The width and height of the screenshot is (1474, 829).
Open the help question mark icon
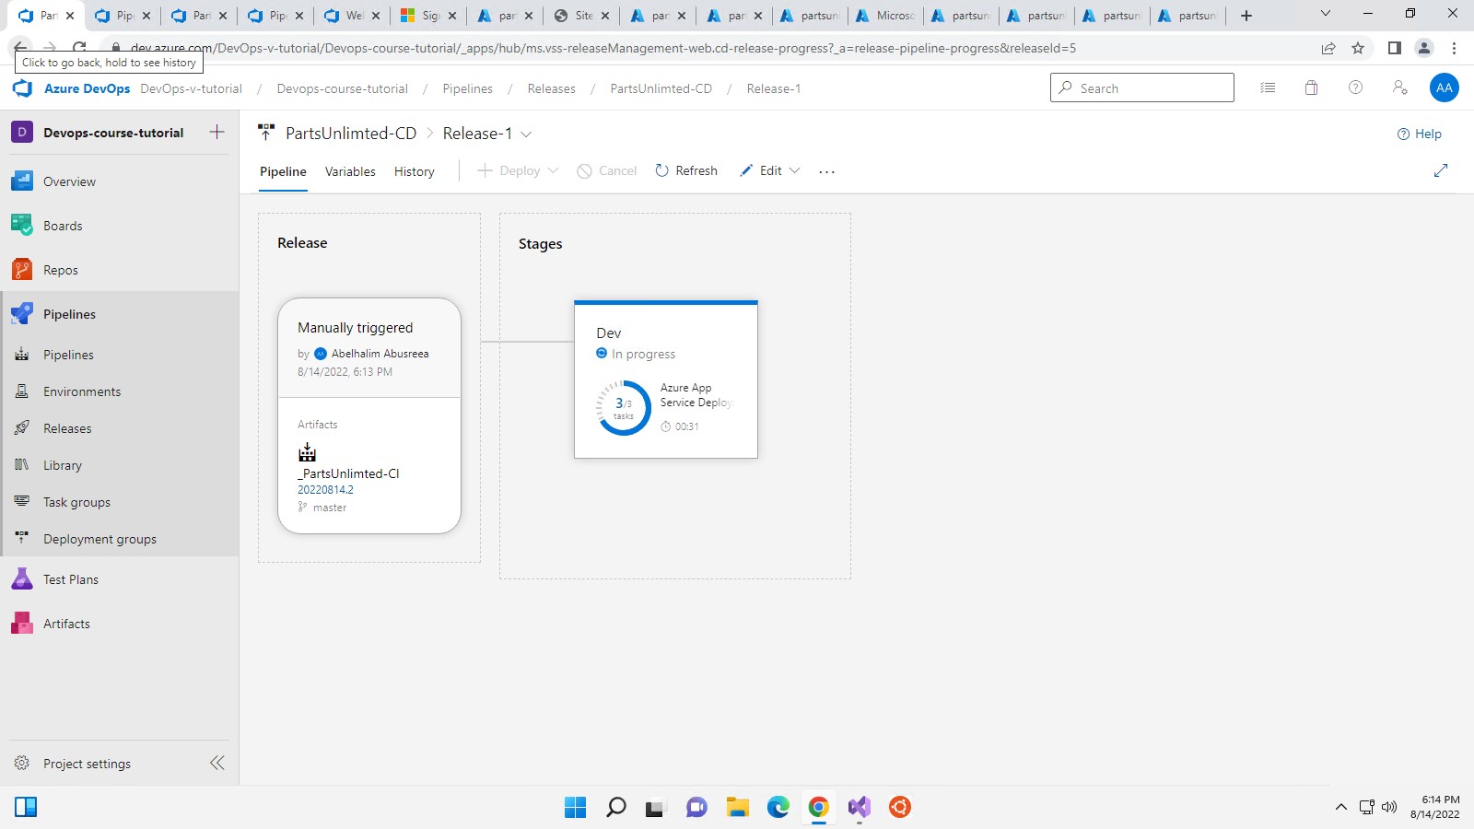pyautogui.click(x=1355, y=88)
